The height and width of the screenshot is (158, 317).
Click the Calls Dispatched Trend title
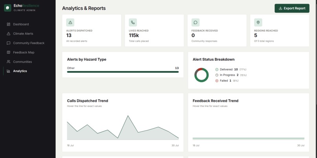point(88,101)
